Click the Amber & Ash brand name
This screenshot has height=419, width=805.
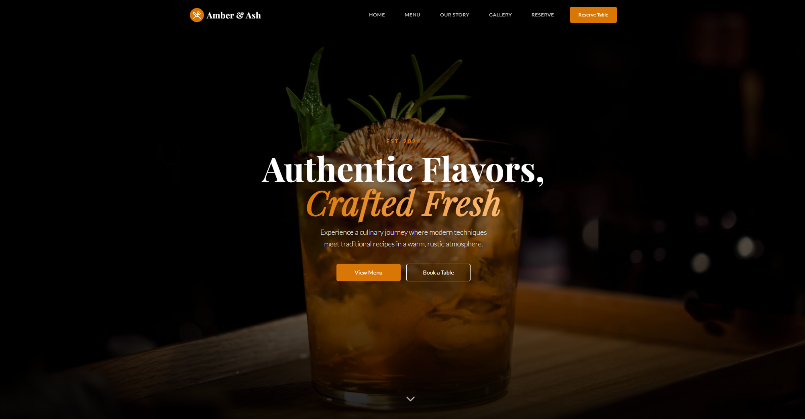234,15
